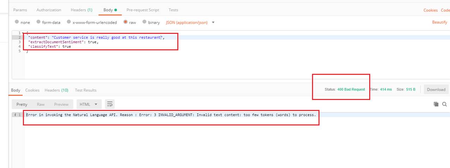Open the response Body tab
Image resolution: width=450 pixels, height=168 pixels.
click(16, 90)
